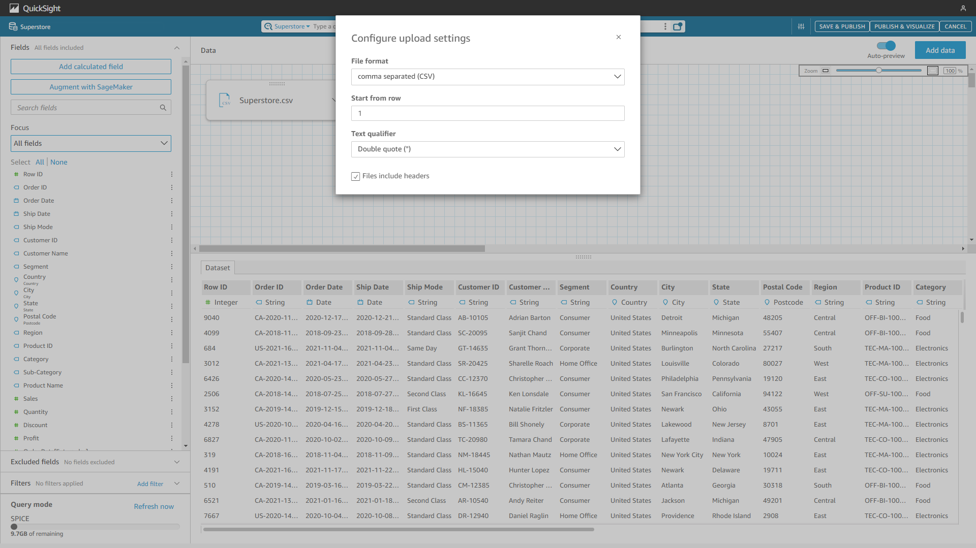The height and width of the screenshot is (548, 976).
Task: Click the zoom in fit icon
Action: [933, 71]
